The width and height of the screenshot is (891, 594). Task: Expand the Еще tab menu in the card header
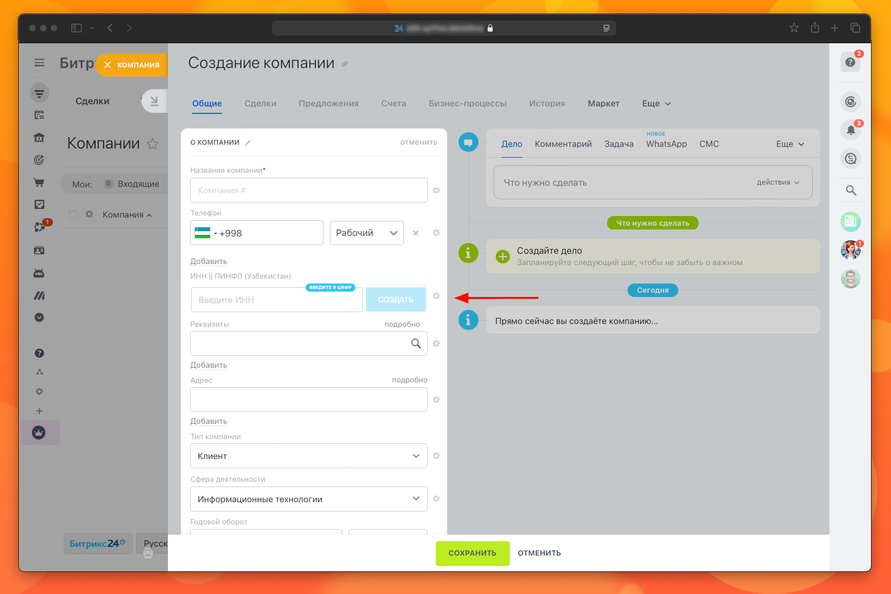click(x=656, y=104)
